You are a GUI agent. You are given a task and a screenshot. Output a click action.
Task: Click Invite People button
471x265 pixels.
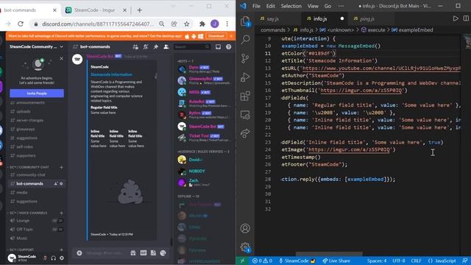[37, 93]
